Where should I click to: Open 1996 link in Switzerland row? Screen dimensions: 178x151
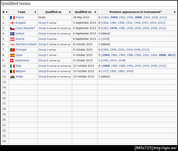[105, 60]
